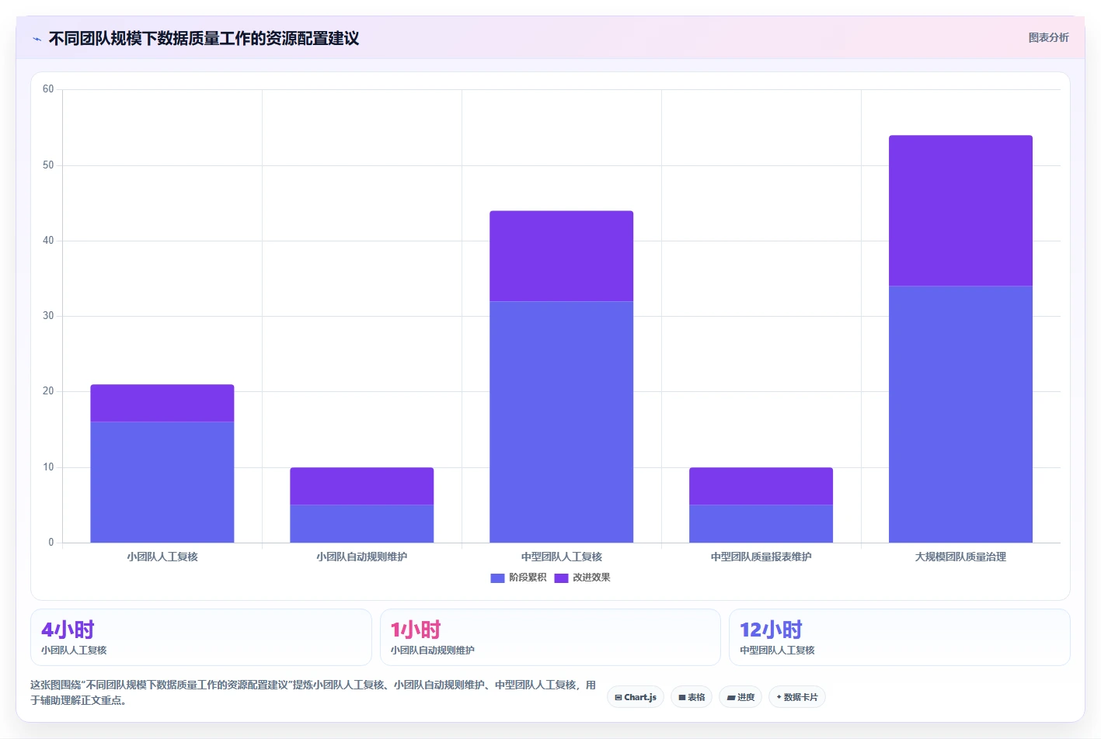Click the blue segment of 中型团队人工复核 bar
Viewport: 1101px width, 739px height.
coord(562,422)
